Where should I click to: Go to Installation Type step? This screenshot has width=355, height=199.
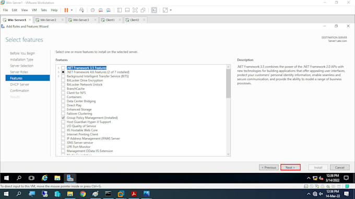(21, 59)
